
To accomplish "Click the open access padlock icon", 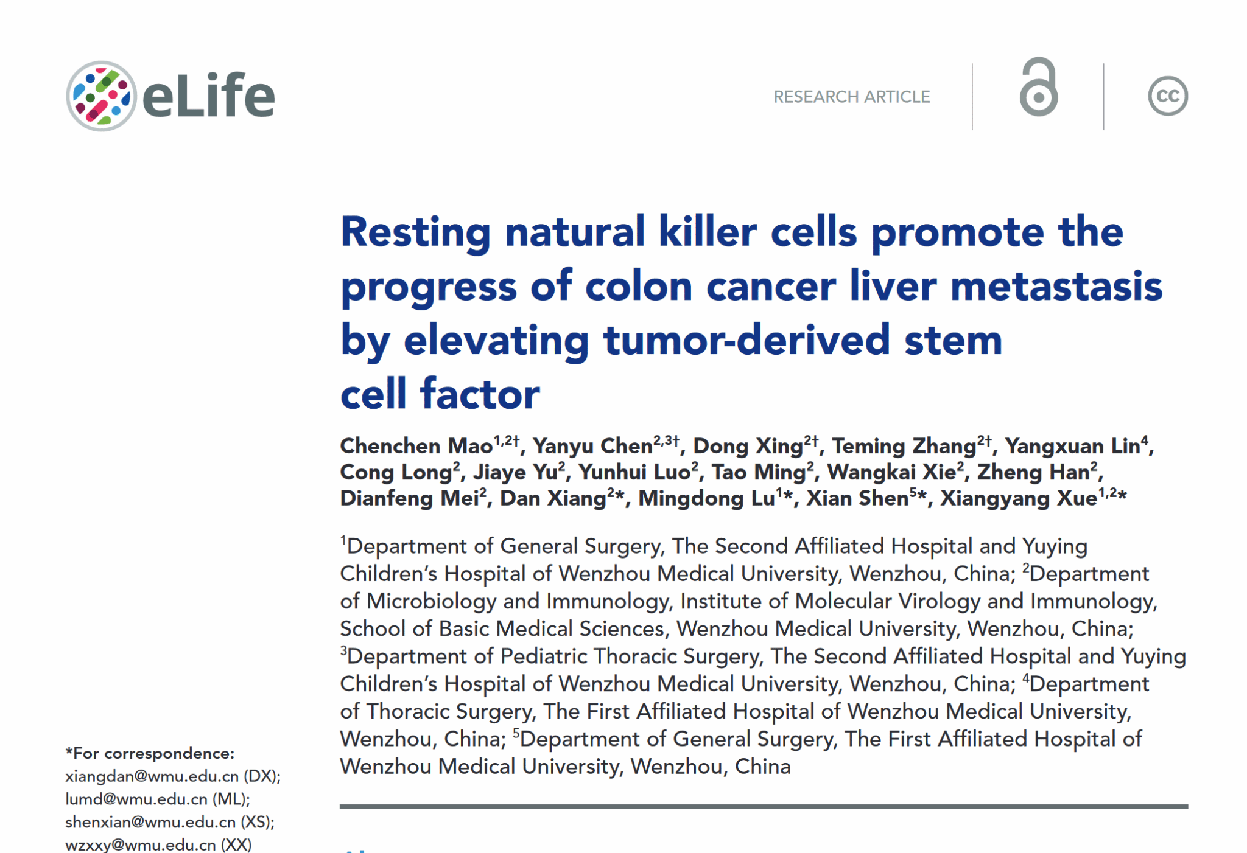I will (x=1039, y=88).
